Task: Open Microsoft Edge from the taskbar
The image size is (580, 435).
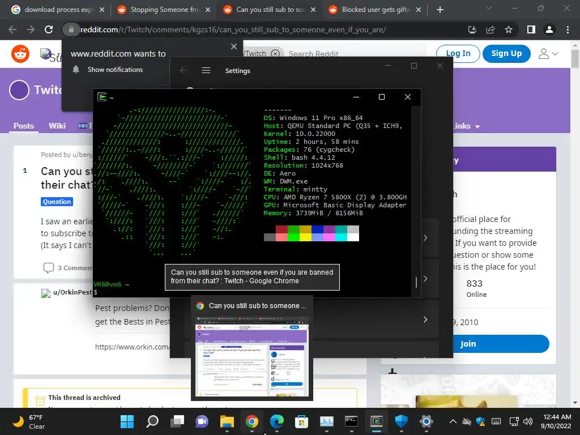Action: [x=276, y=421]
